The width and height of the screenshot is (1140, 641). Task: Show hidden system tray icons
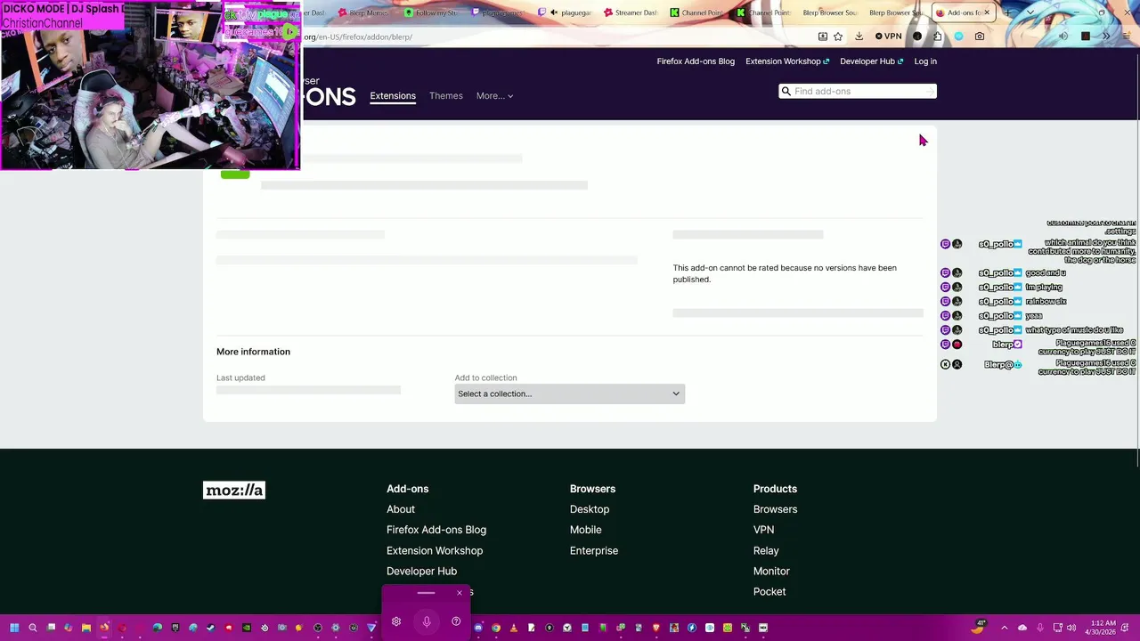pyautogui.click(x=1004, y=628)
